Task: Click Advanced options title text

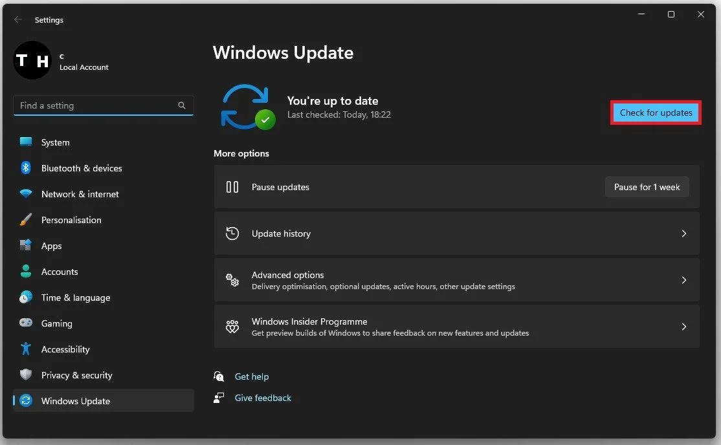Action: coord(287,275)
